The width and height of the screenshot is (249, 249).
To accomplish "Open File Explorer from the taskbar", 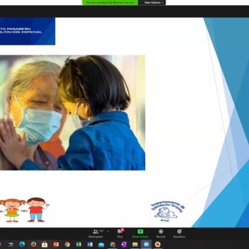I will (135, 245).
